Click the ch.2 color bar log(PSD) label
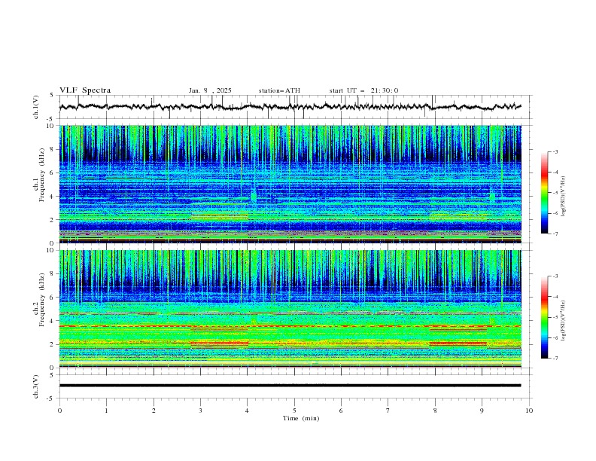This screenshot has height=461, width=596. [564, 320]
